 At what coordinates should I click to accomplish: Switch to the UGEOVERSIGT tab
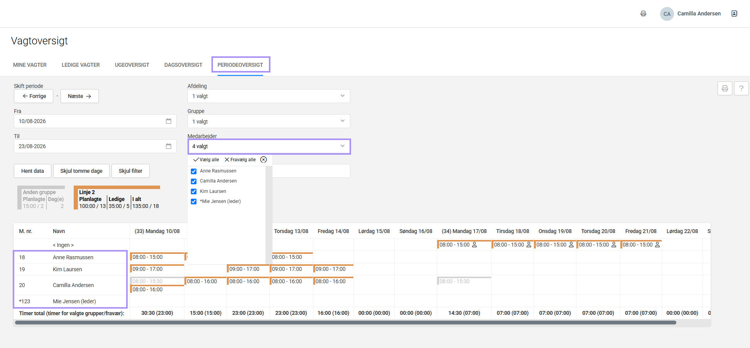click(132, 65)
